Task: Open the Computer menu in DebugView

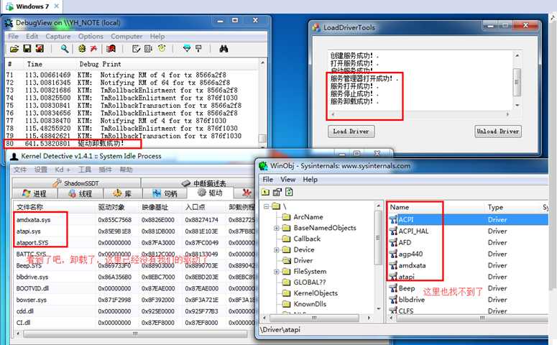Action: [x=126, y=36]
